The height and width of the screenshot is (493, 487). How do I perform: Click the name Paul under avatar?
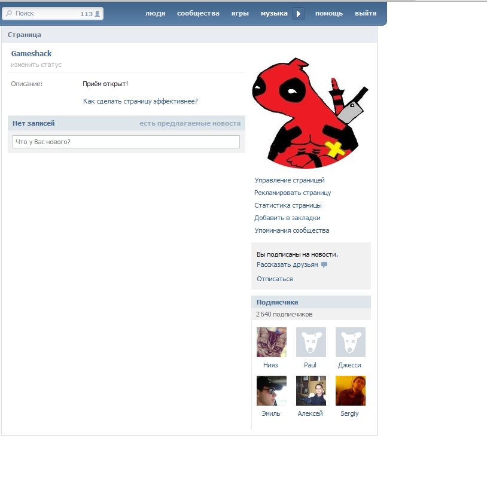click(310, 365)
